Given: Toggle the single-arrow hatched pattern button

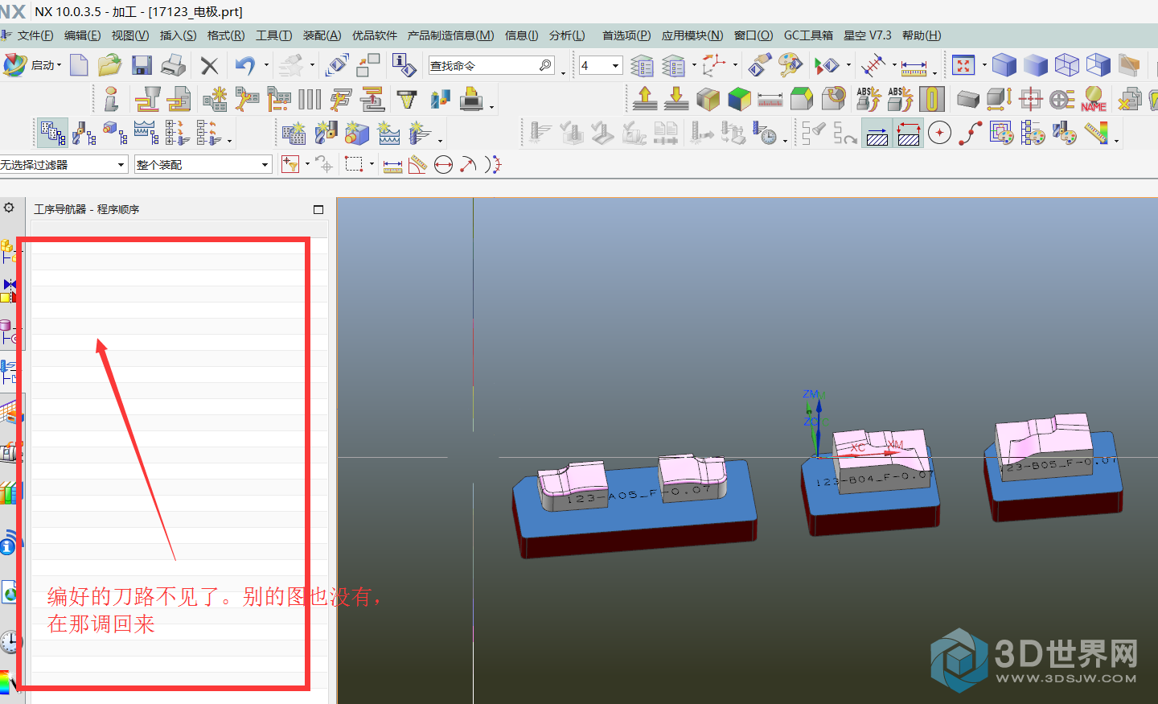Looking at the screenshot, I should click(877, 133).
